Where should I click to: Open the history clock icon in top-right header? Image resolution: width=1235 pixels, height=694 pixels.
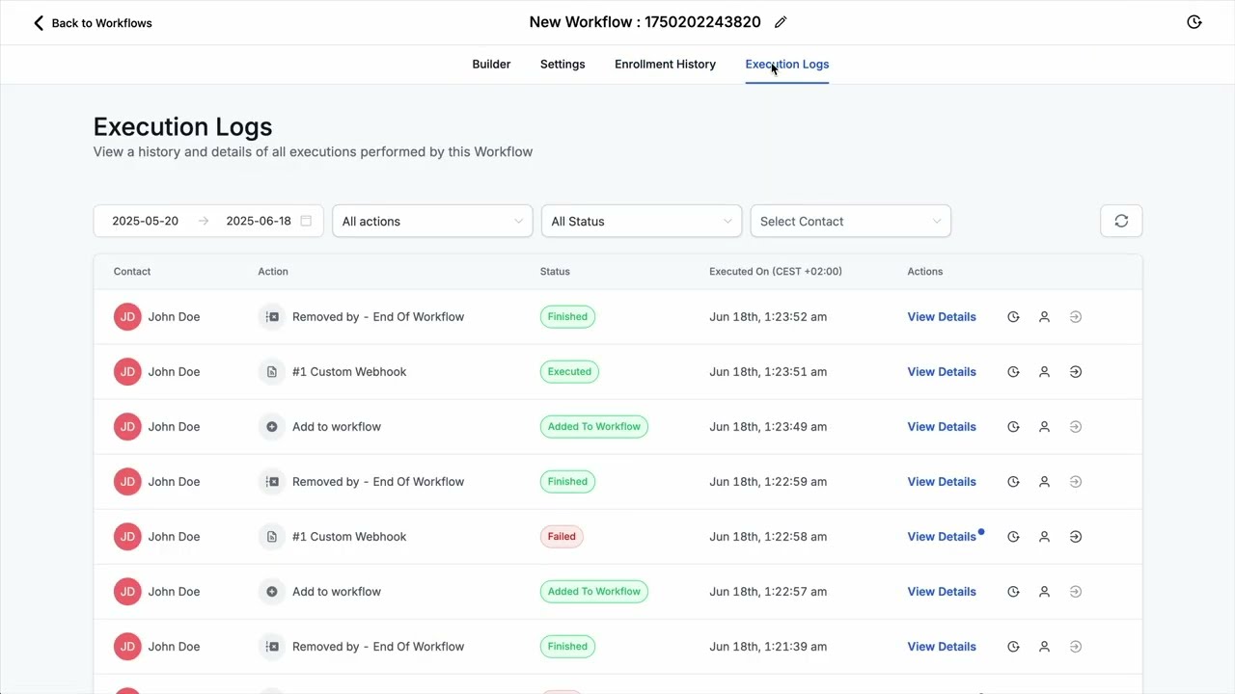(1194, 22)
